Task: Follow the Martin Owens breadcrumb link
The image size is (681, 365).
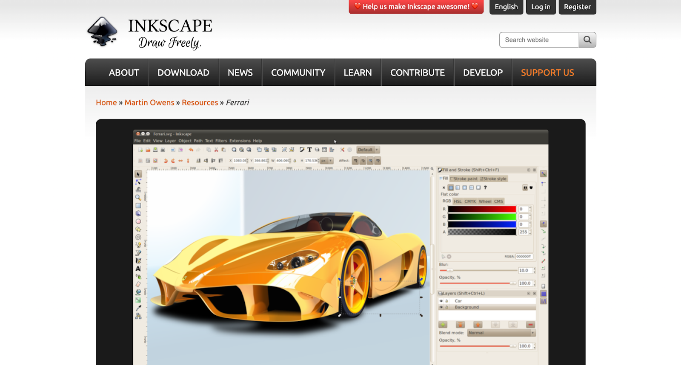Action: point(149,102)
